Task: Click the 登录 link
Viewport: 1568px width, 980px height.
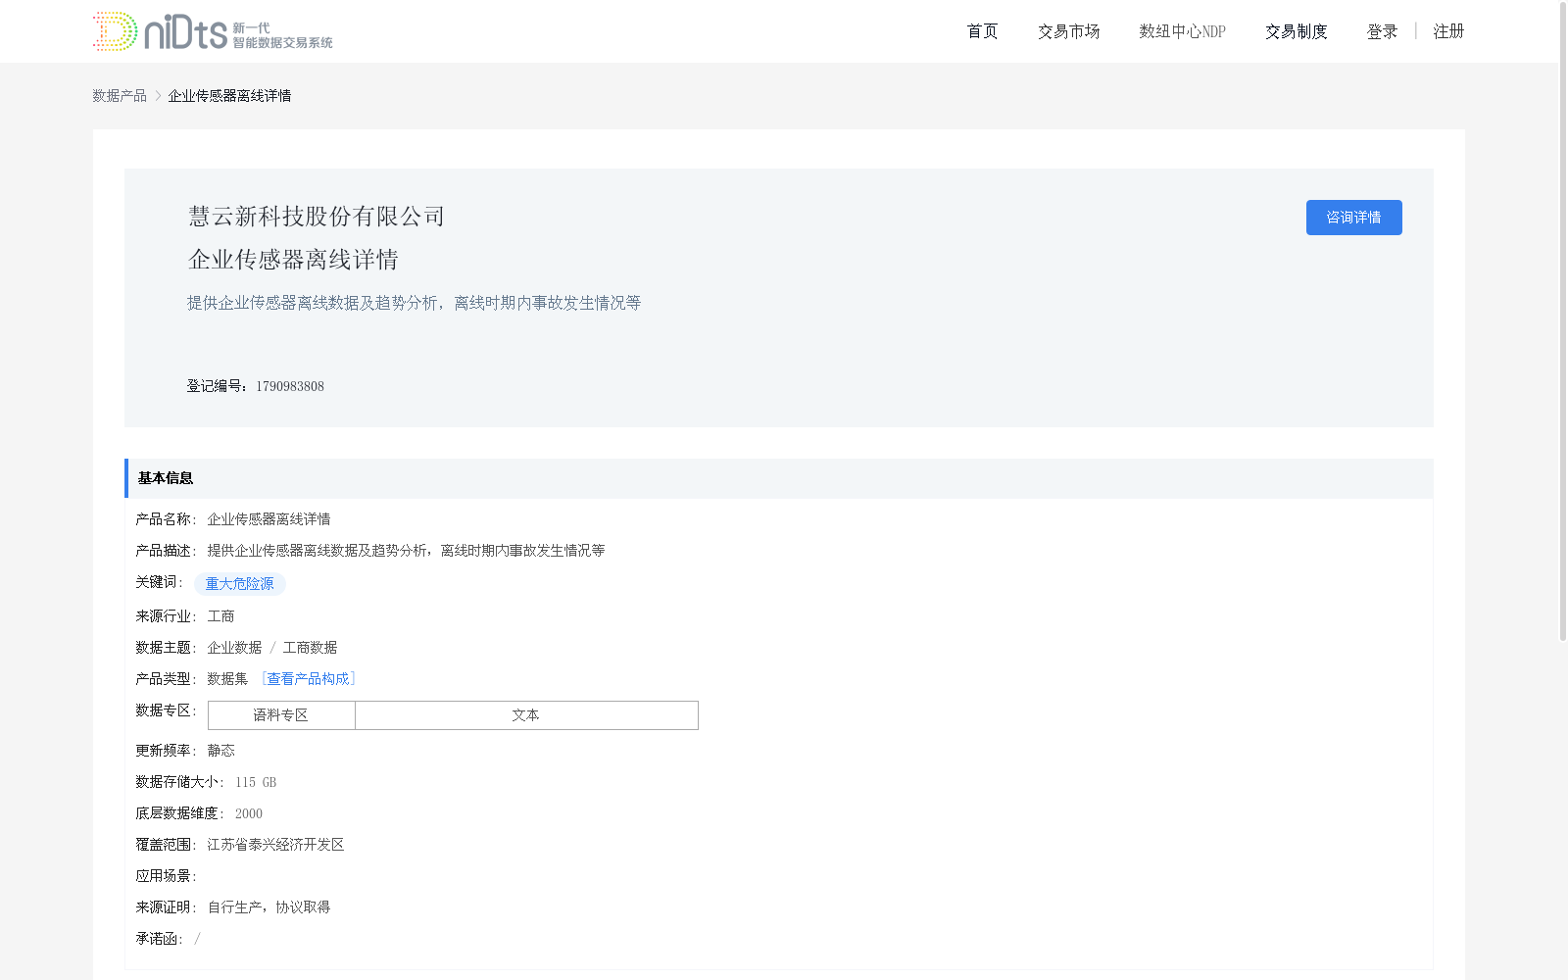Action: pos(1382,31)
